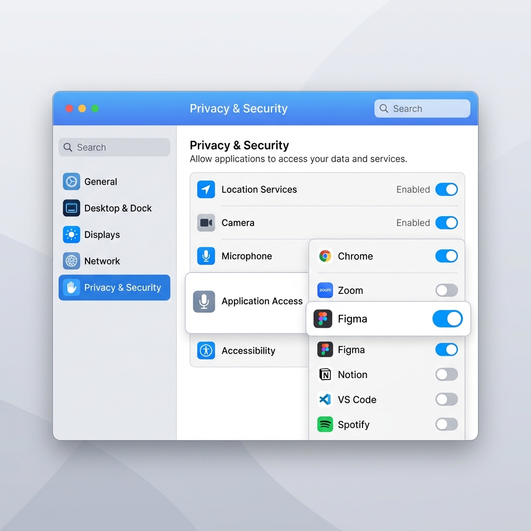Click the Chrome app icon
The image size is (531, 531).
click(x=325, y=256)
